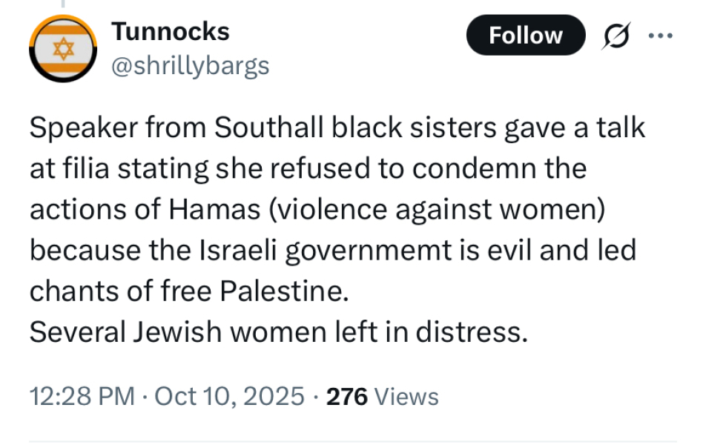
Task: Click the 12:28 PM timestamp
Action: coord(82,396)
